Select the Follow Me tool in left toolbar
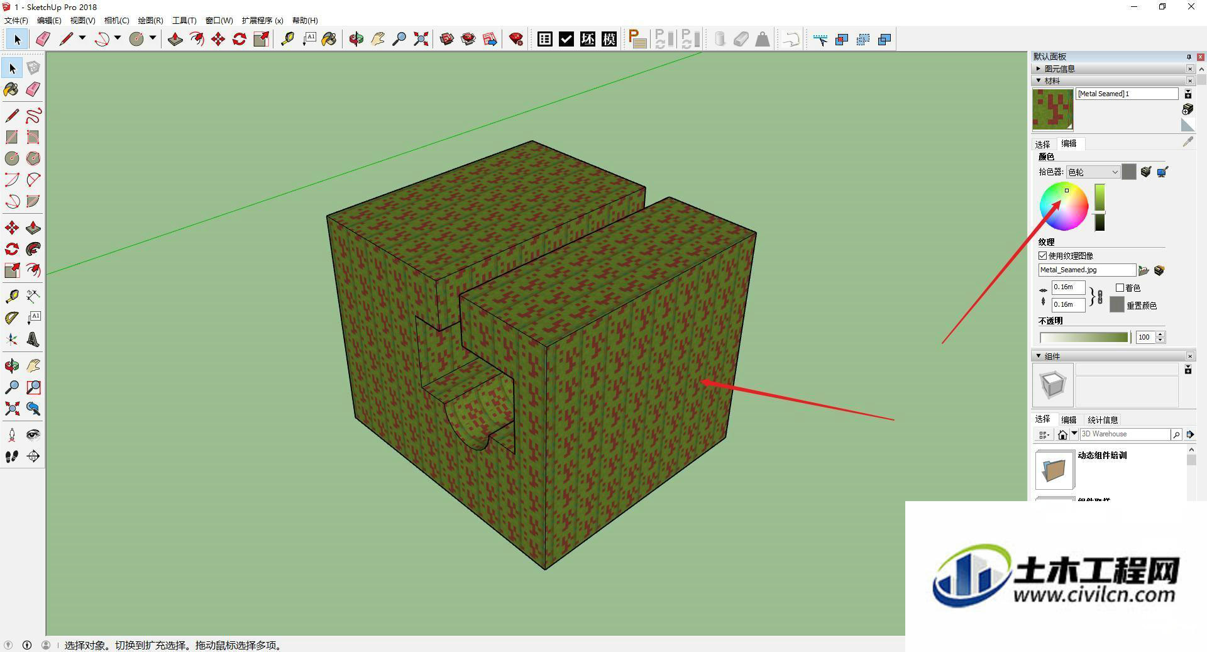Screen dimensions: 1207x652 click(33, 249)
